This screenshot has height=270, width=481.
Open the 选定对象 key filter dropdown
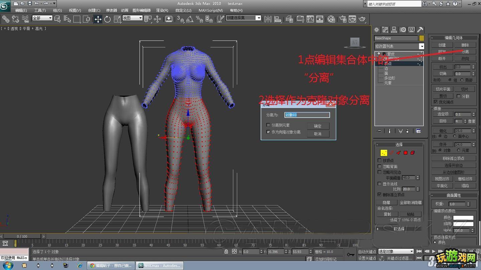tap(396, 251)
